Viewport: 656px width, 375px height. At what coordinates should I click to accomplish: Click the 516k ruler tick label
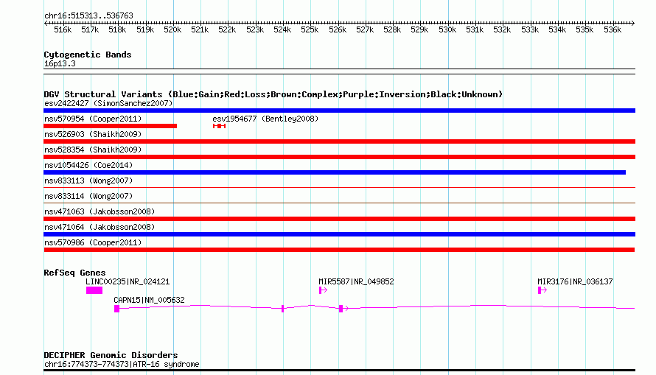coord(63,29)
